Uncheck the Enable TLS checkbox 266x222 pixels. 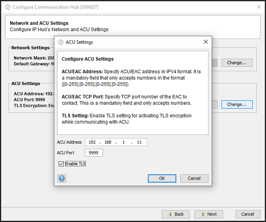click(x=61, y=164)
